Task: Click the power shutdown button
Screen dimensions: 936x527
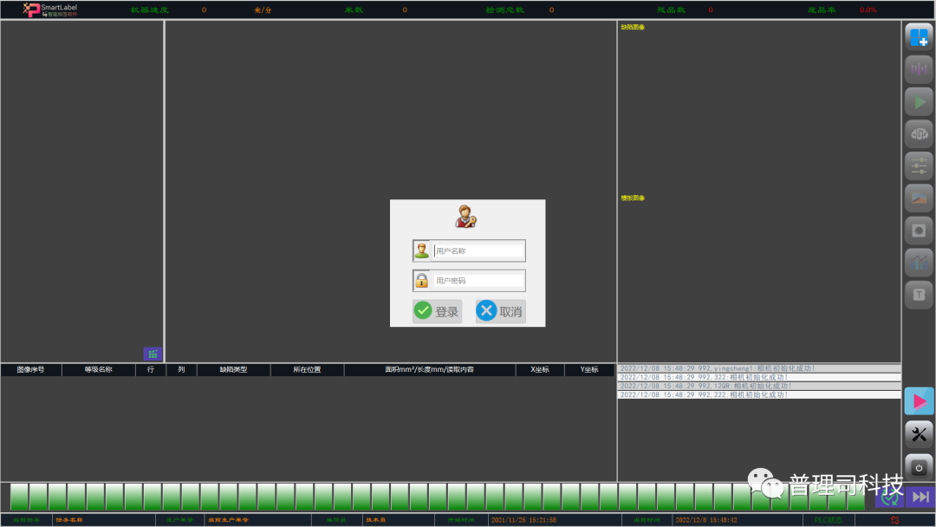Action: point(919,466)
